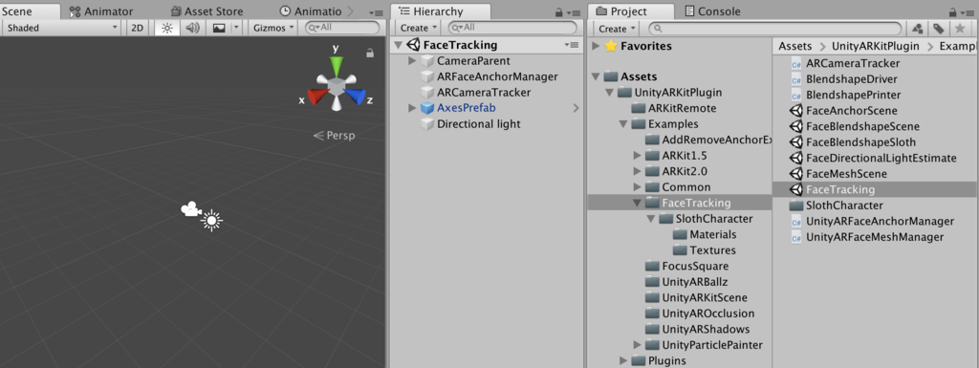The height and width of the screenshot is (368, 979).
Task: Collapse the SlothCharacter folder in tree
Action: [x=651, y=219]
